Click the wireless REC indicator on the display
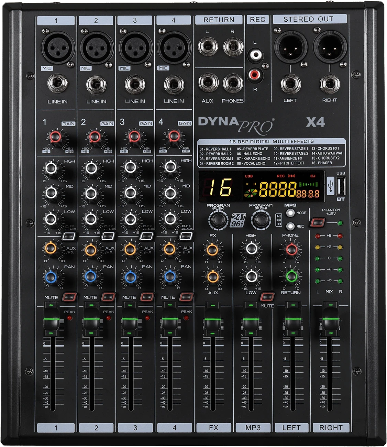387x447 pixels. [x=292, y=176]
